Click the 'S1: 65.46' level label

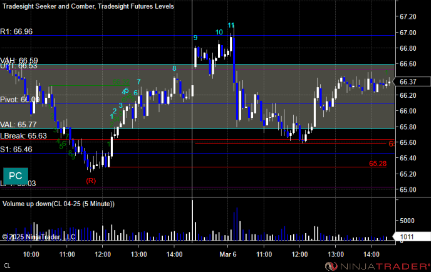(16, 149)
